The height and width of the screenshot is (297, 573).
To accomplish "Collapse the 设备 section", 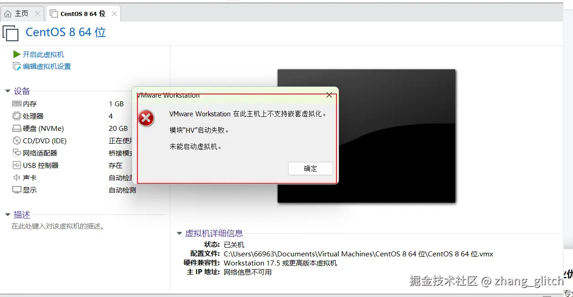I will pyautogui.click(x=8, y=91).
